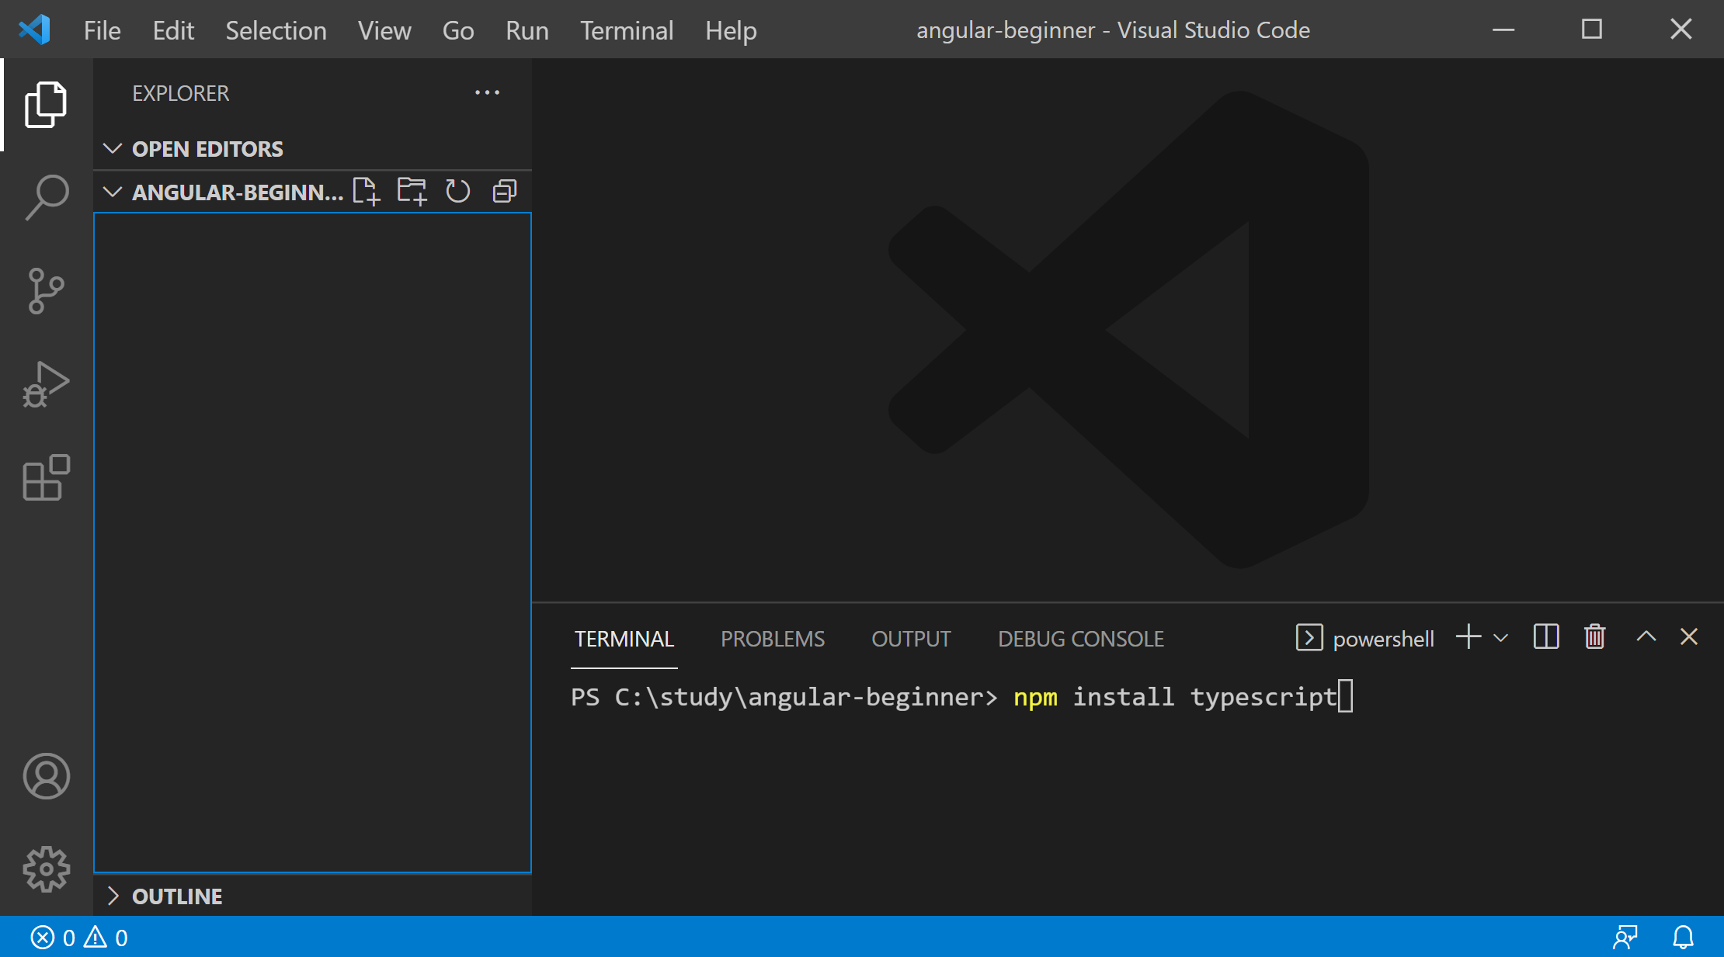The height and width of the screenshot is (957, 1724).
Task: Maximize terminal panel with up chevron
Action: pos(1646,637)
